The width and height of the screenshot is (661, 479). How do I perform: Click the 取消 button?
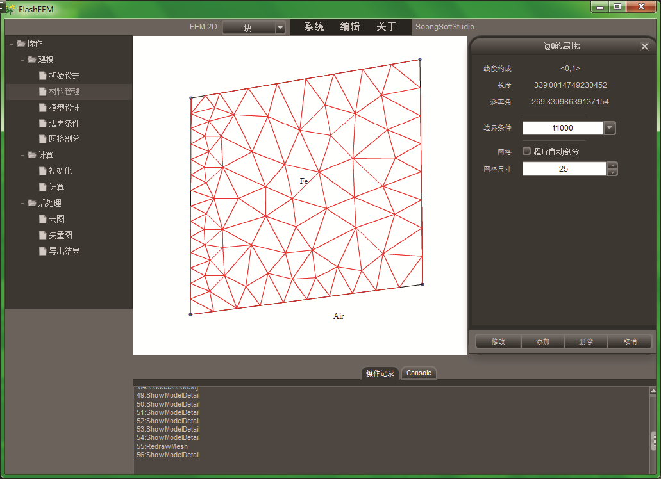click(630, 341)
